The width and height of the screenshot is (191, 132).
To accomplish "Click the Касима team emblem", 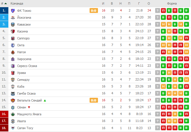I will tap(13, 31).
